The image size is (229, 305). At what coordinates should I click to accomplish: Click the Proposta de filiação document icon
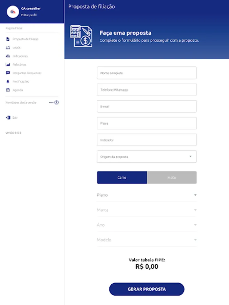(8, 39)
